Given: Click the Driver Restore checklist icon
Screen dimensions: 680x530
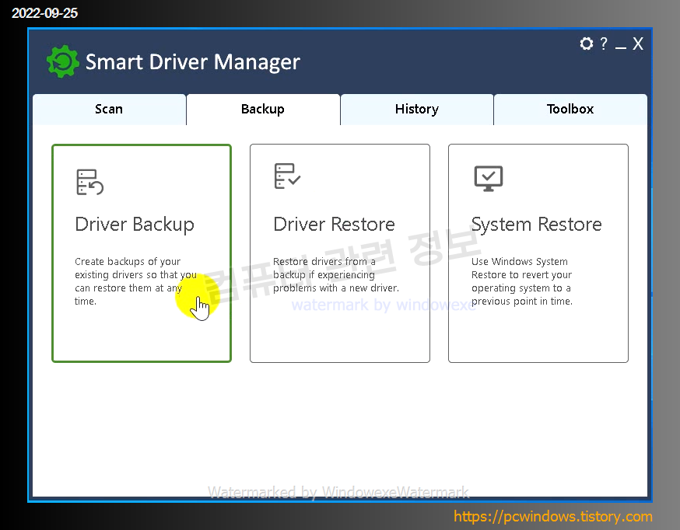Looking at the screenshot, I should click(x=287, y=176).
